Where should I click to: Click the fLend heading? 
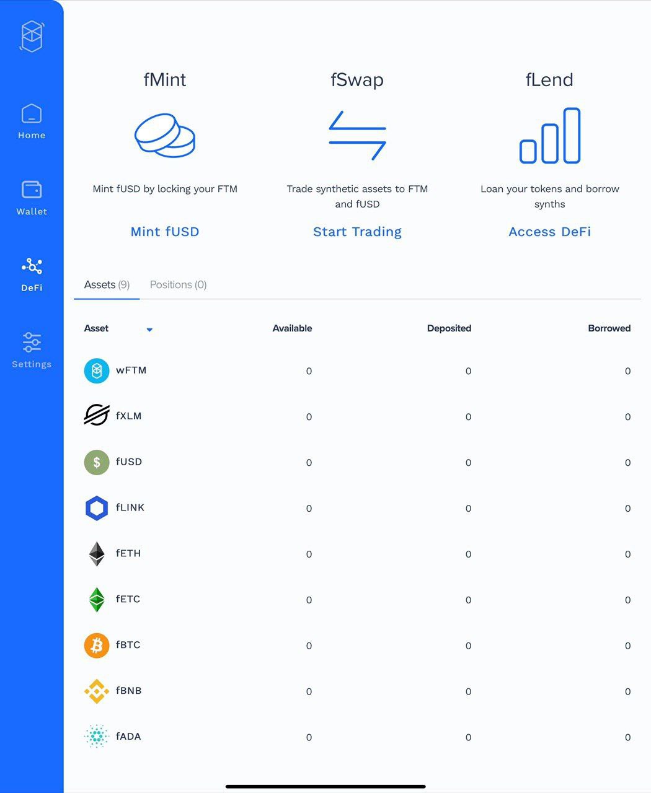click(x=550, y=80)
